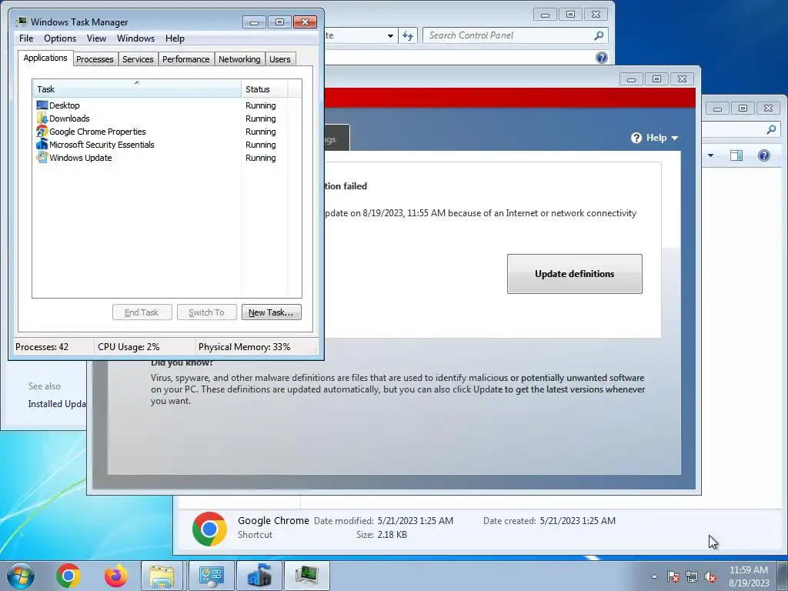Click the Downloads folder icon in task list
Viewport: 788px width, 591px height.
(42, 118)
